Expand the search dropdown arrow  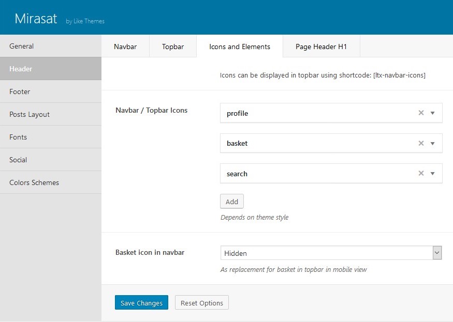(x=432, y=174)
